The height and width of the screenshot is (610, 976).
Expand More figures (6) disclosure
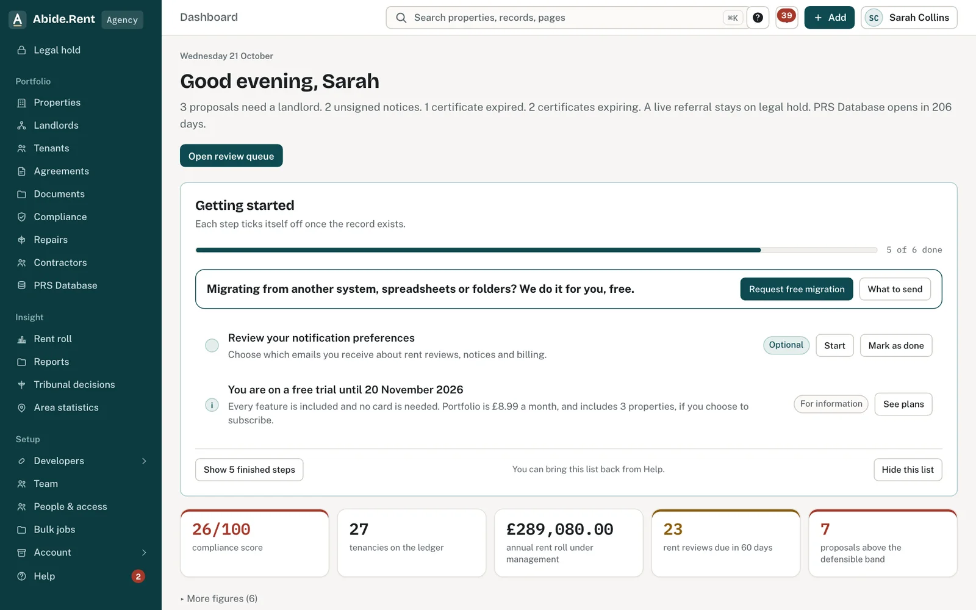(x=219, y=598)
